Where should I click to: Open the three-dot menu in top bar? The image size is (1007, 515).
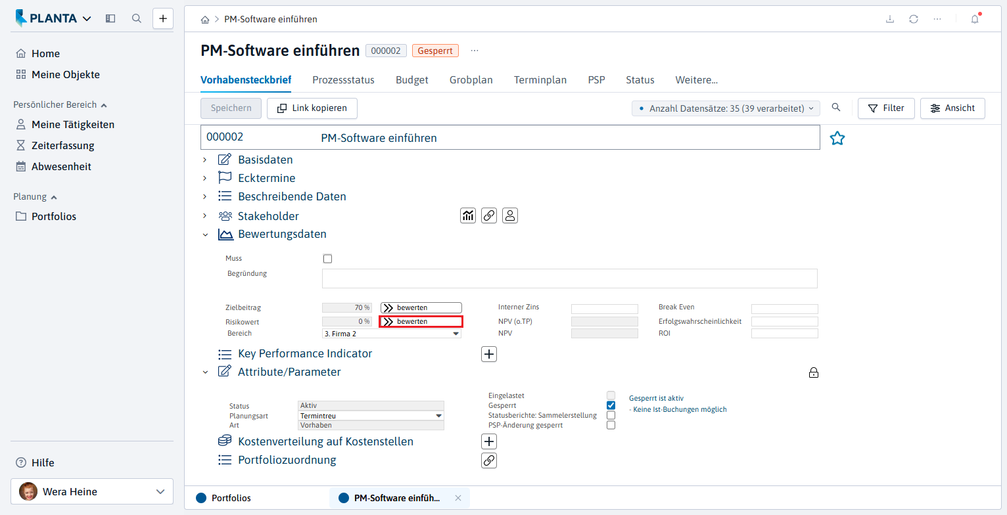tap(937, 19)
